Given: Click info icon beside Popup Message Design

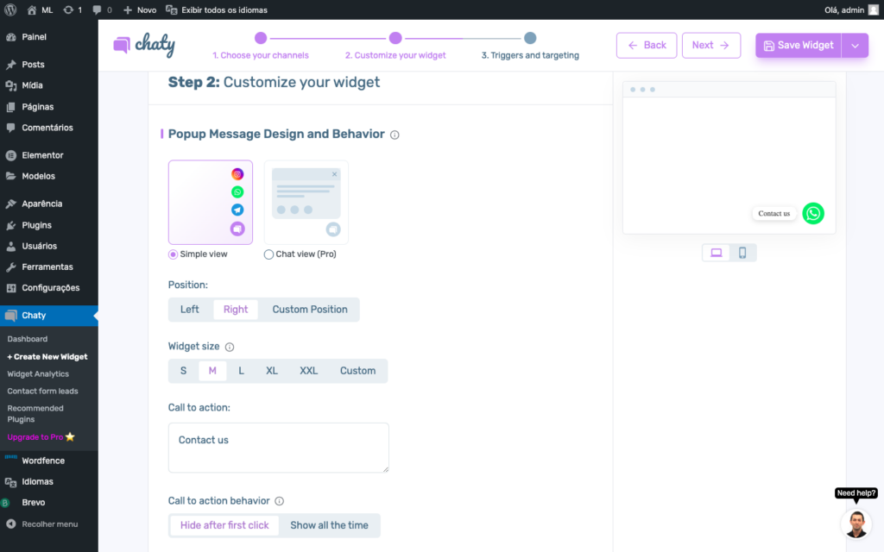Looking at the screenshot, I should [395, 135].
